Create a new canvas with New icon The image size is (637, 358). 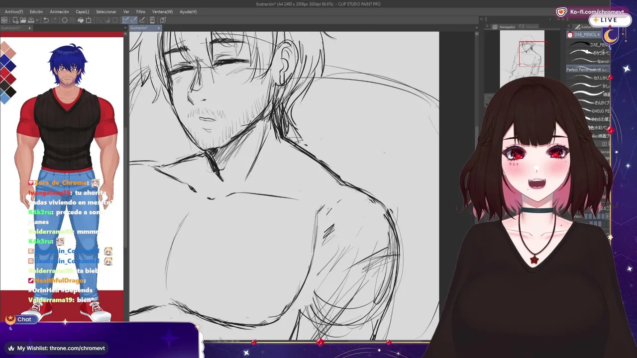15,20
